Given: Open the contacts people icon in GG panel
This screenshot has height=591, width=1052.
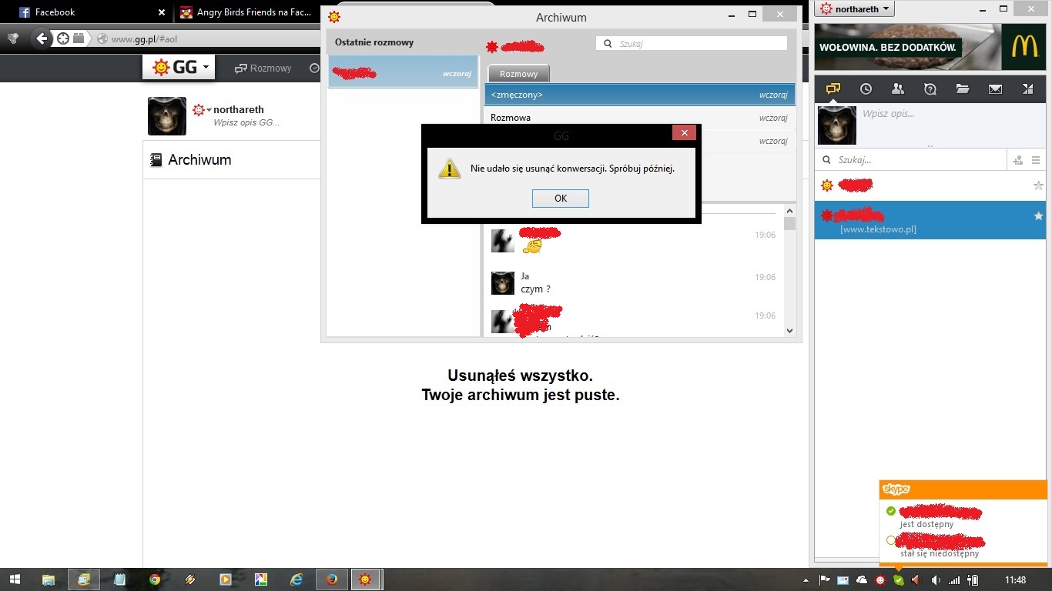Looking at the screenshot, I should pyautogui.click(x=897, y=89).
